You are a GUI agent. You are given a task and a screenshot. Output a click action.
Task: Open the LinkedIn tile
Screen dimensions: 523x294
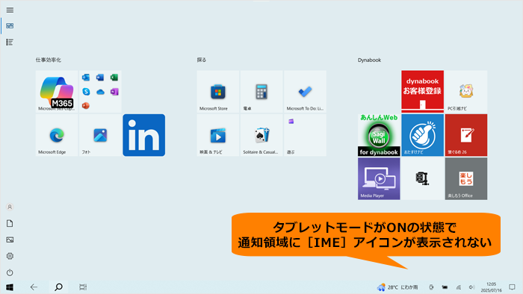(x=143, y=135)
